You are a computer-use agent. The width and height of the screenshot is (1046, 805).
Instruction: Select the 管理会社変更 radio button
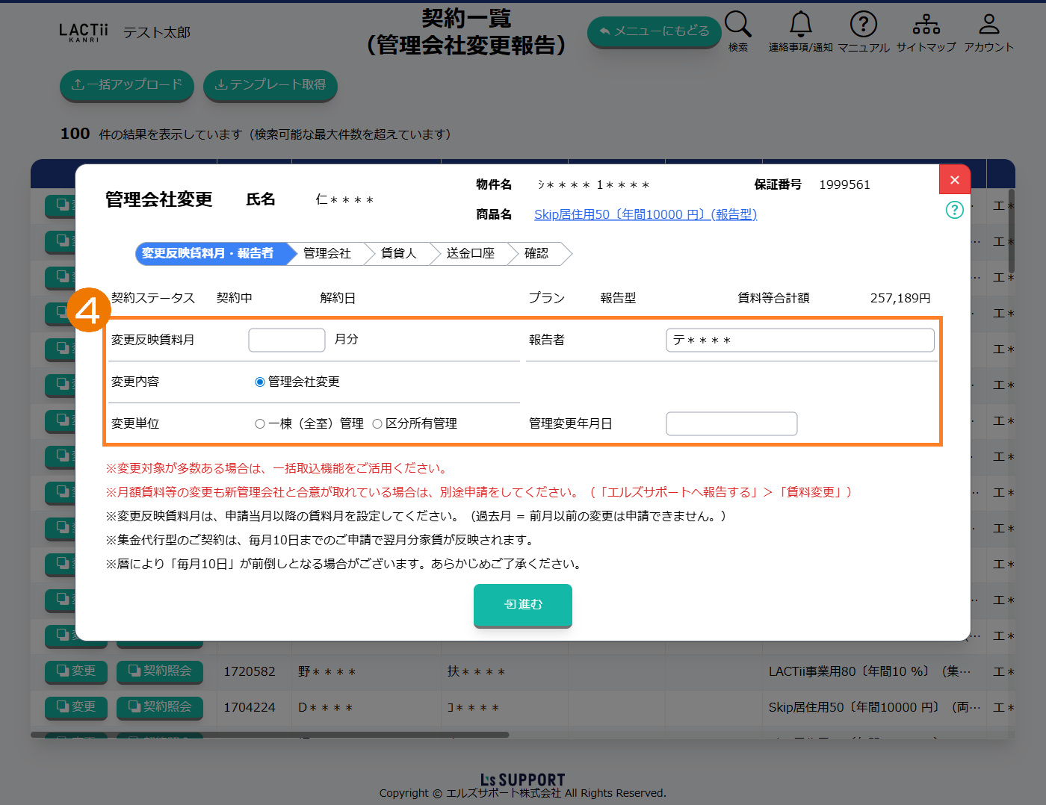tap(260, 382)
